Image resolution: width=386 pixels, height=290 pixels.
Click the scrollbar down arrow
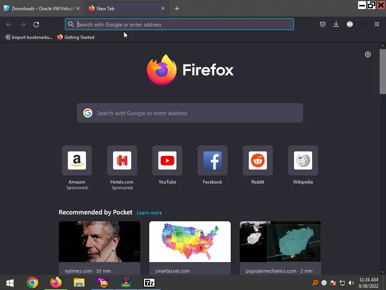point(383,272)
